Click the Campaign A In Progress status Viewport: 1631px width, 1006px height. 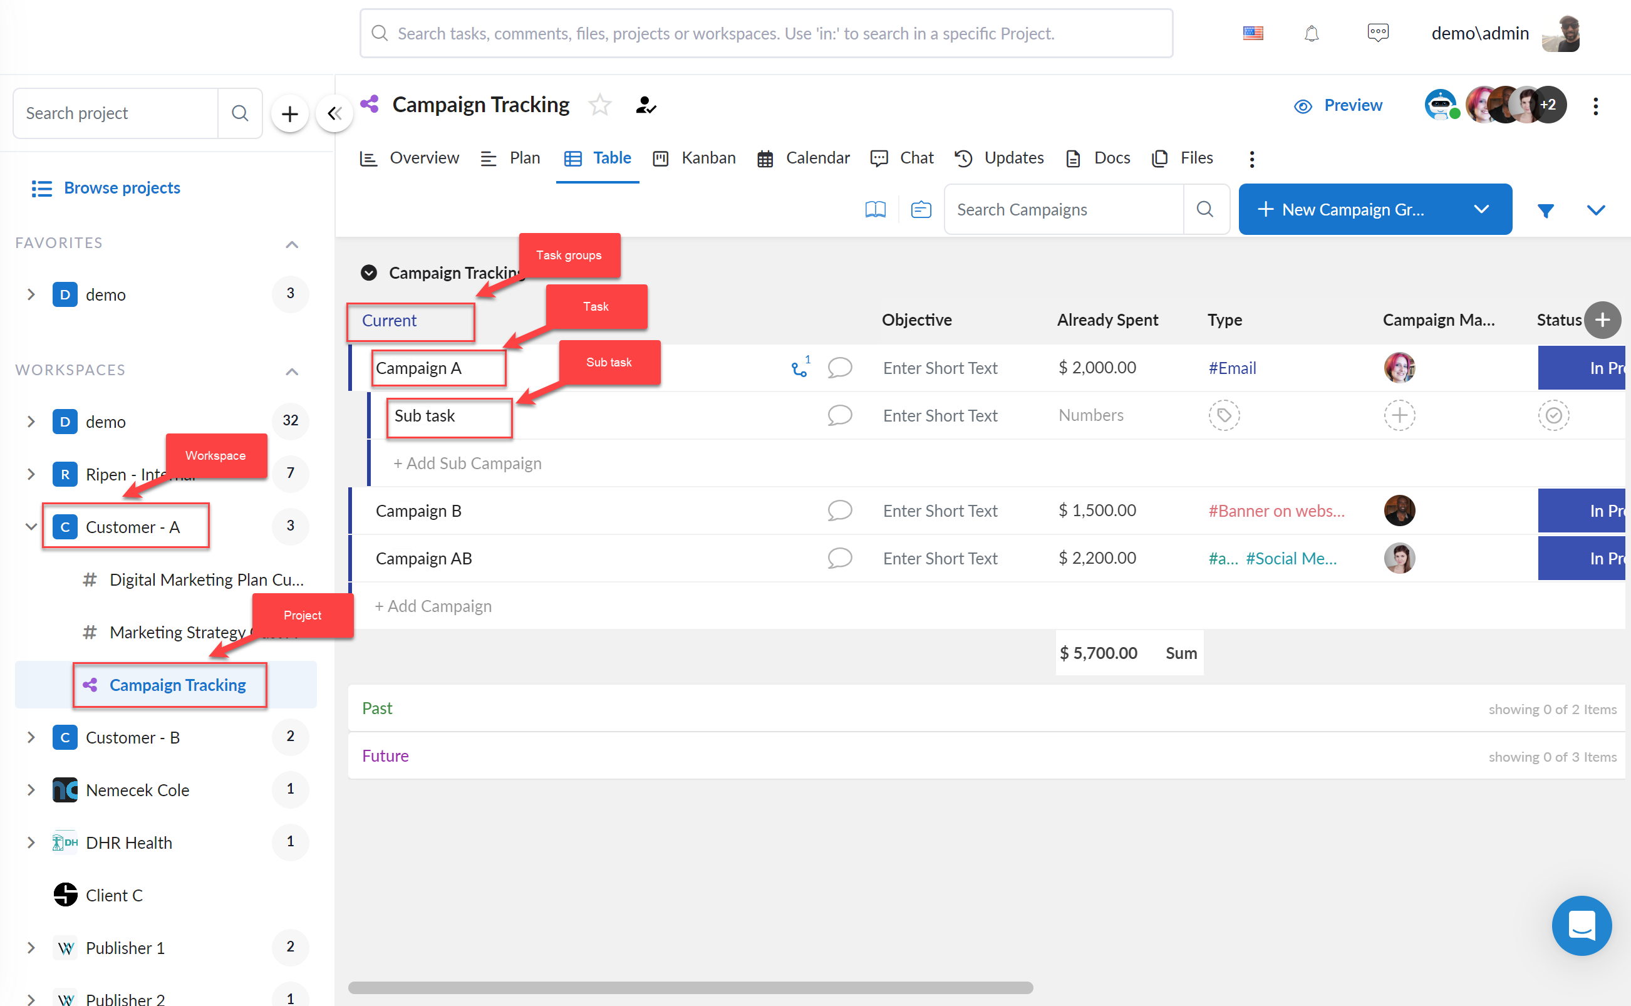coord(1581,367)
